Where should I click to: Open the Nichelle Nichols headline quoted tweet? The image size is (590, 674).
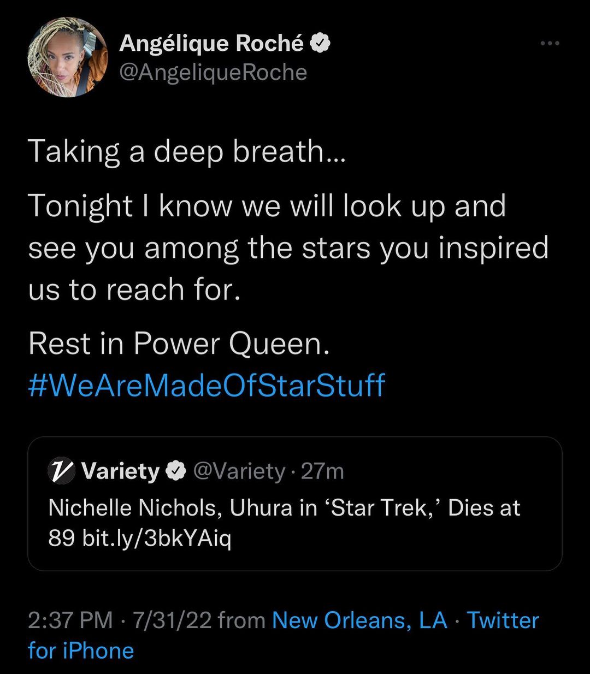click(x=284, y=509)
